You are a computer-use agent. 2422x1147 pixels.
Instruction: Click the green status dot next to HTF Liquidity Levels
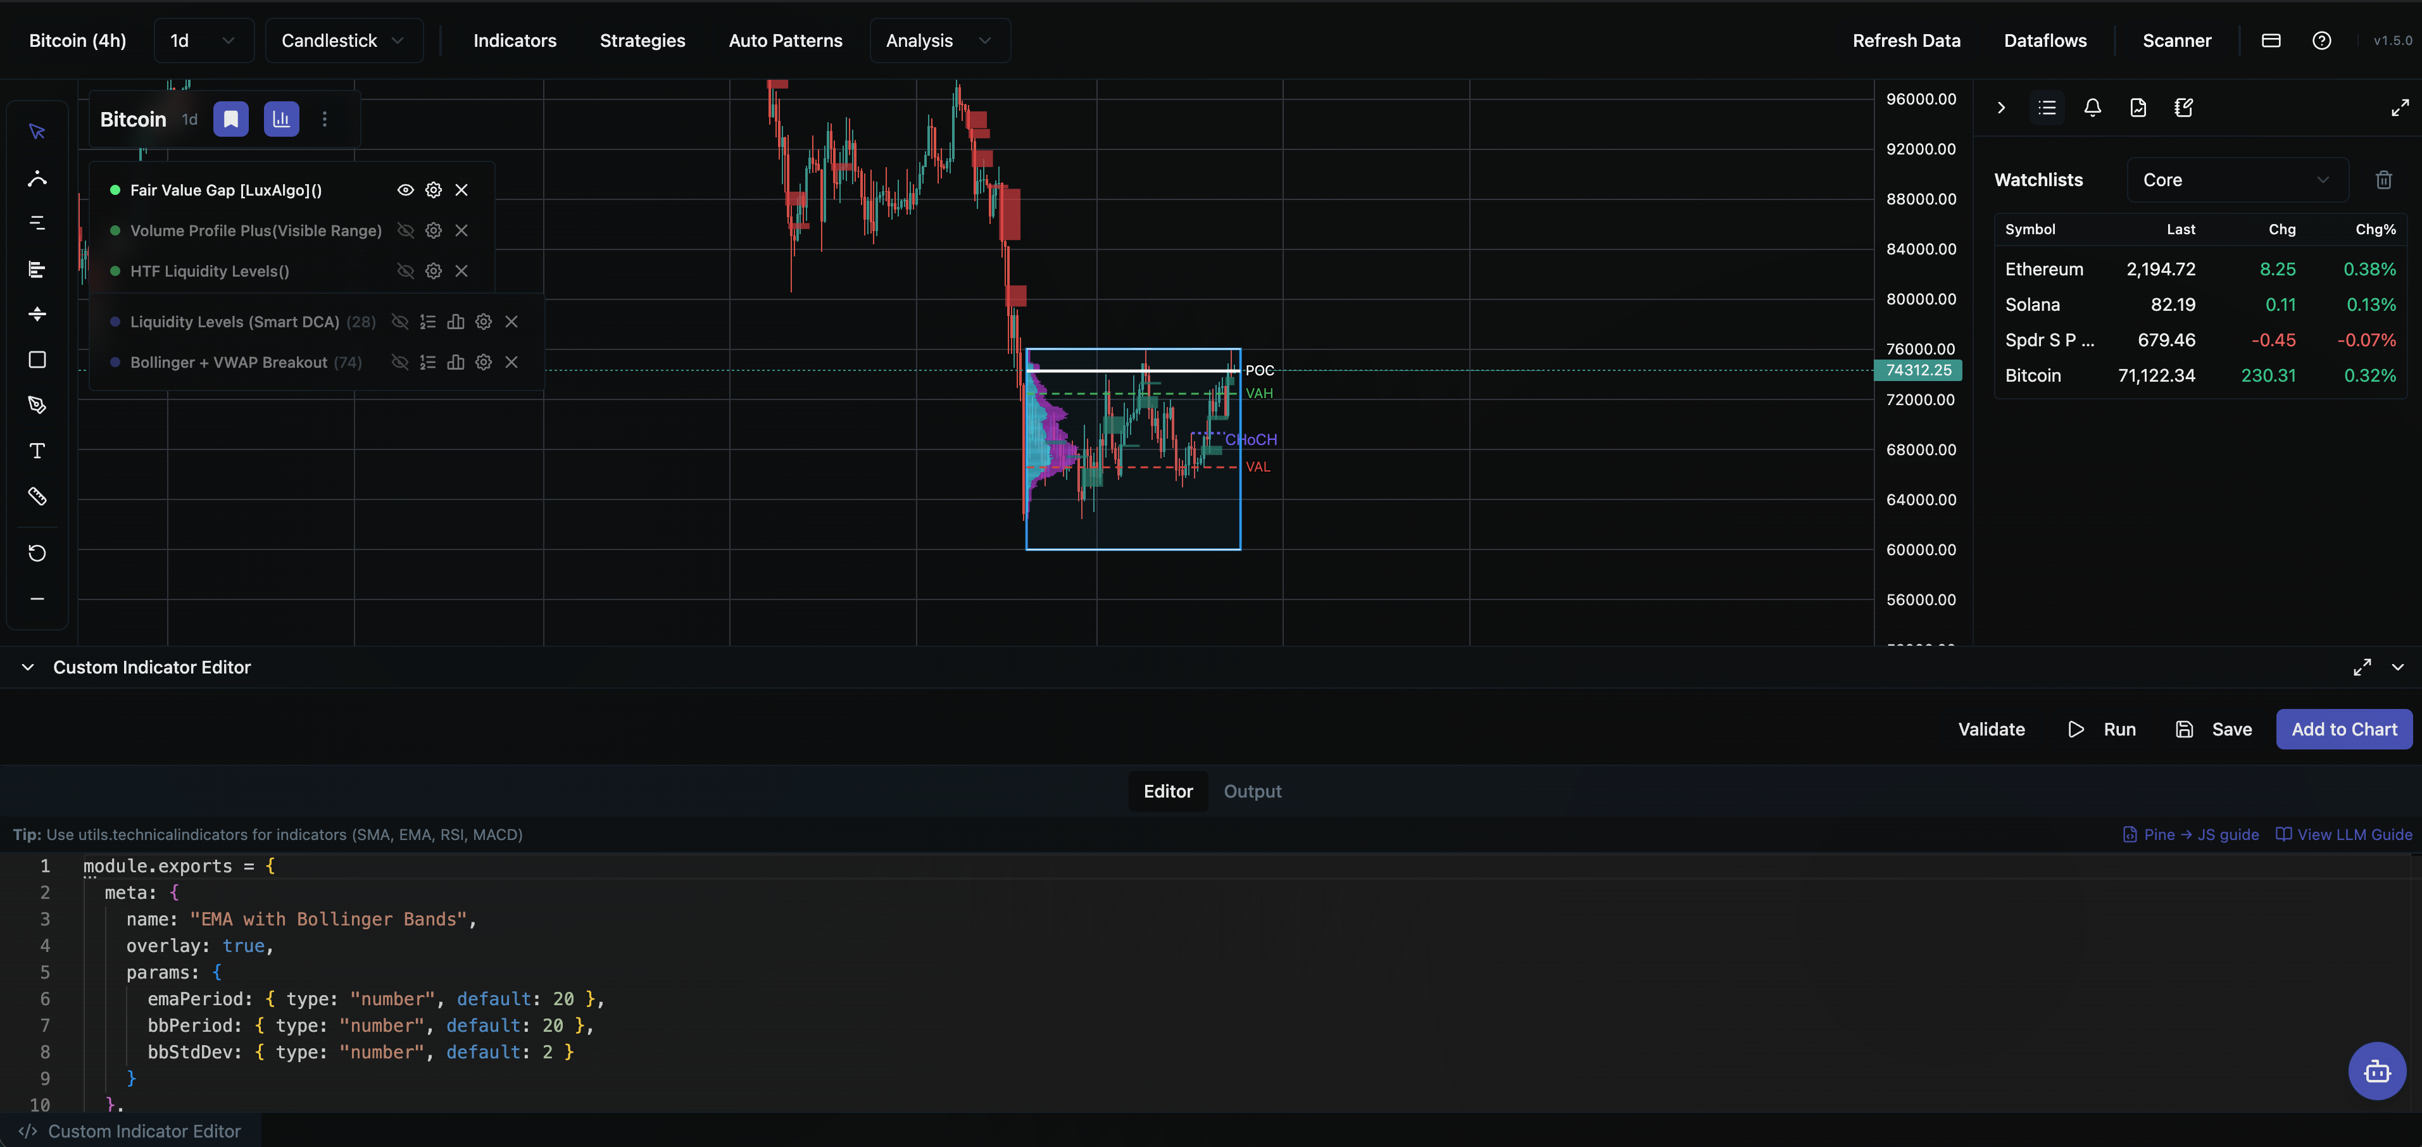(x=115, y=271)
